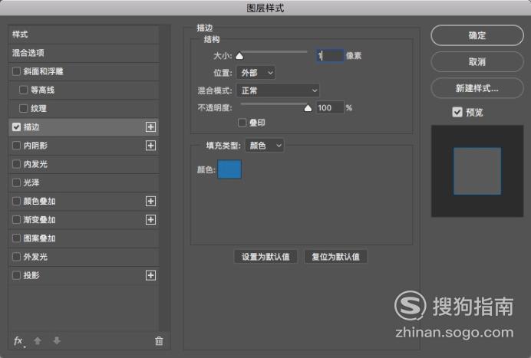Select the 纹理 row label

coord(38,109)
